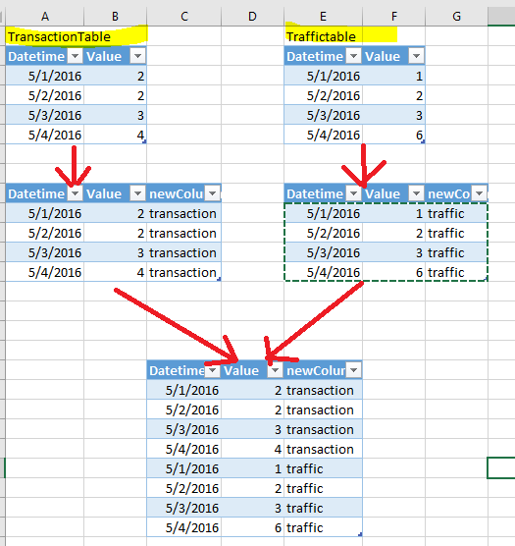The width and height of the screenshot is (515, 546).
Task: Select 'traffic' in combined table's 5/4/2016 row
Action: [x=323, y=528]
